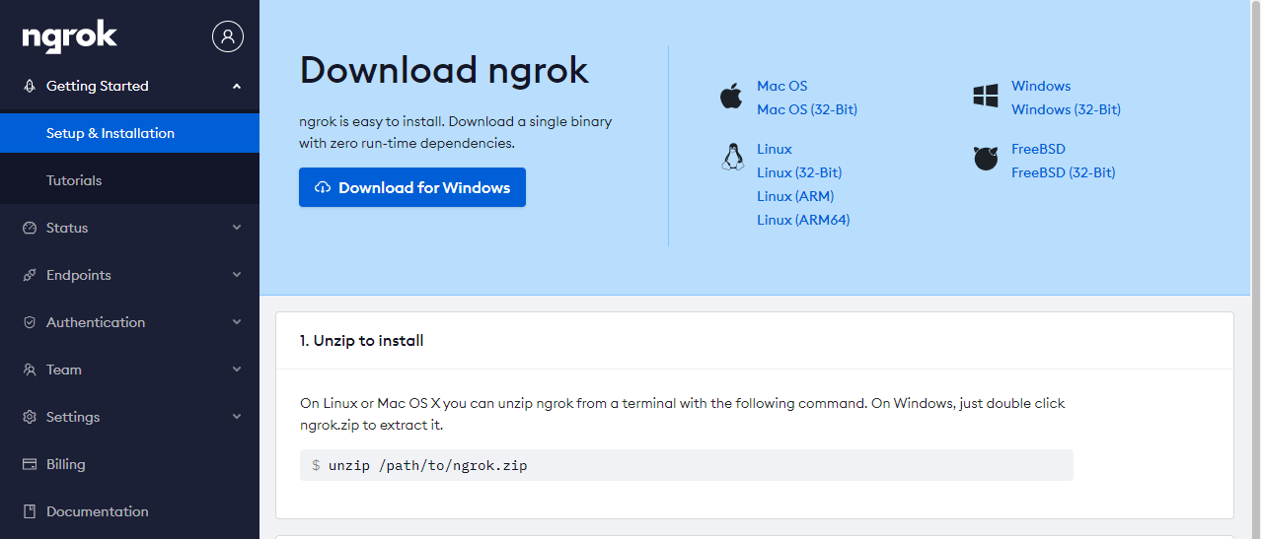
Task: Open the Documentation menu item
Action: pos(129,511)
